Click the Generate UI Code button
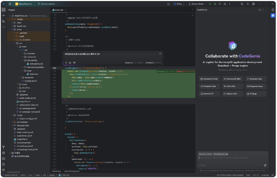Viewport: 277px width, 178px height. [x=209, y=79]
